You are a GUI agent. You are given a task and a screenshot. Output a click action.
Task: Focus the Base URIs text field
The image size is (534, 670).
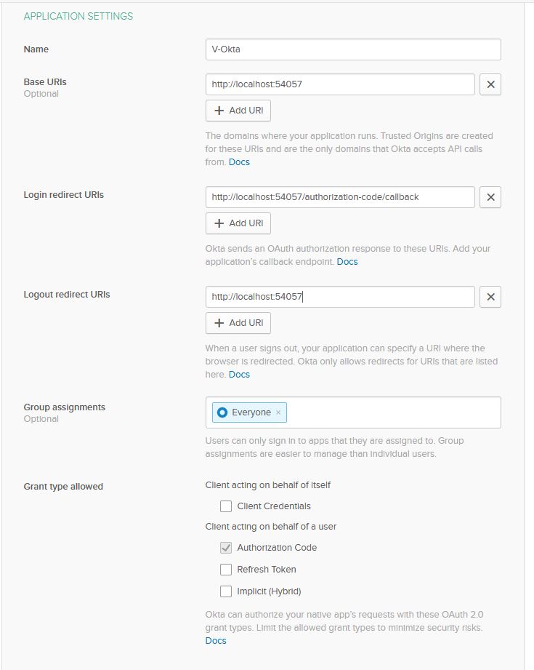(x=340, y=84)
